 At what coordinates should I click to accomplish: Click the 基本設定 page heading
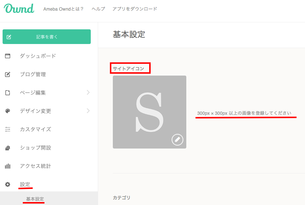pyautogui.click(x=129, y=34)
